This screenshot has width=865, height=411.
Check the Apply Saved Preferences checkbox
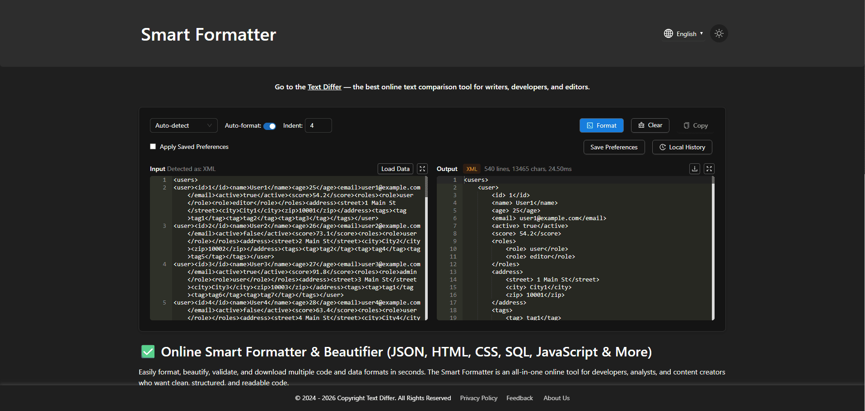tap(153, 147)
